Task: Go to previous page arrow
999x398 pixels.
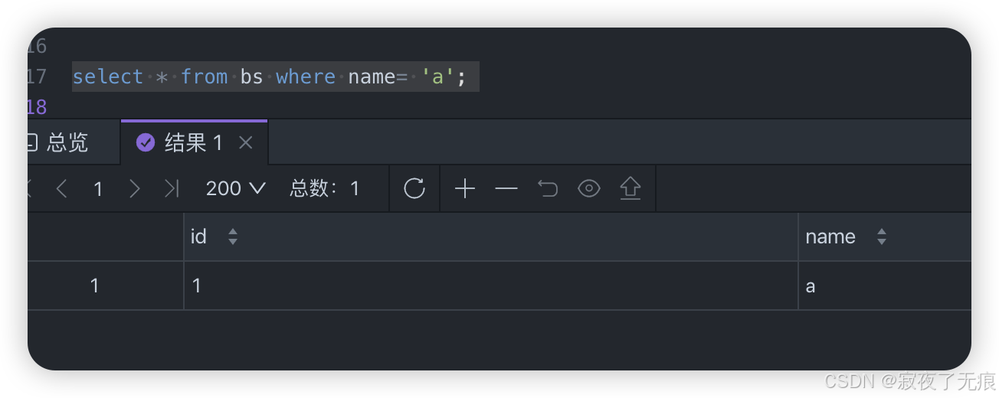Action: pos(62,188)
